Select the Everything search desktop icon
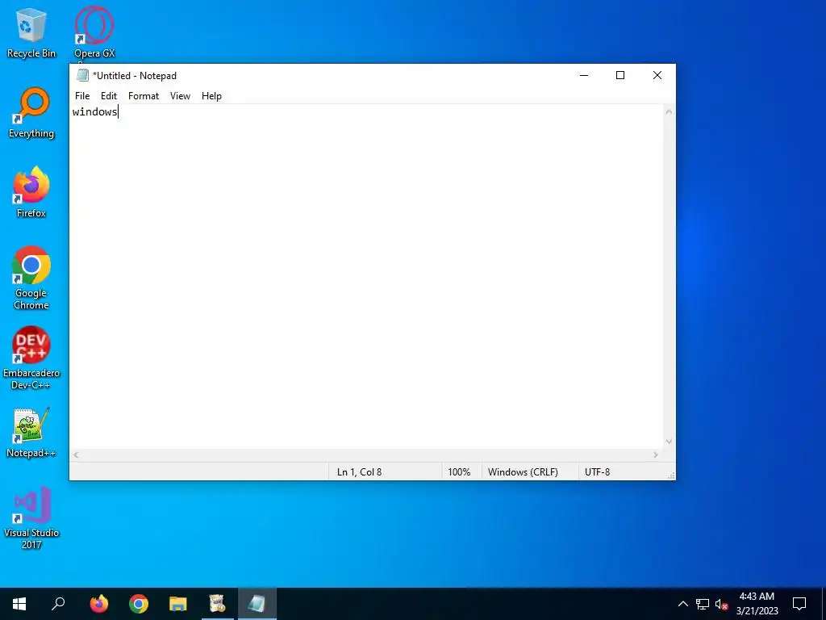 coord(31,113)
